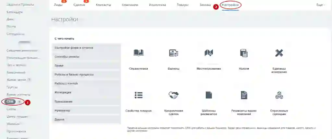Screen dimensions: 332x139
Task: Switch to the Контакты tab
Action: [x=103, y=5]
